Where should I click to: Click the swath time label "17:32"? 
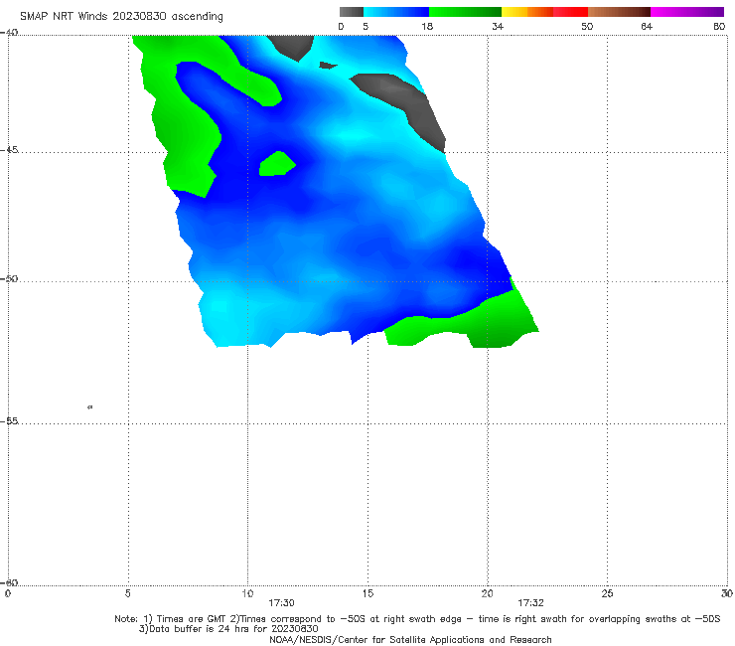[530, 603]
